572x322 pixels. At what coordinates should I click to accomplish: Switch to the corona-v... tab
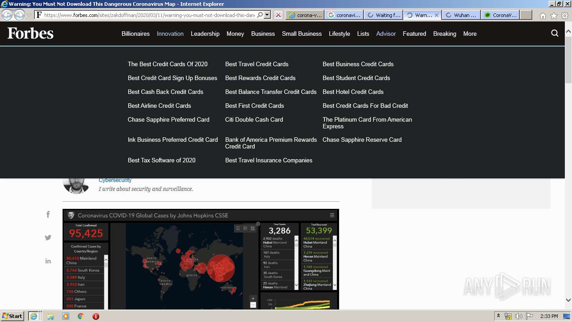[305, 15]
